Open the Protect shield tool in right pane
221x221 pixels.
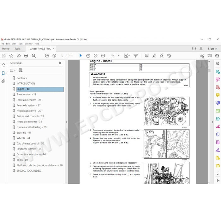(x=218, y=134)
